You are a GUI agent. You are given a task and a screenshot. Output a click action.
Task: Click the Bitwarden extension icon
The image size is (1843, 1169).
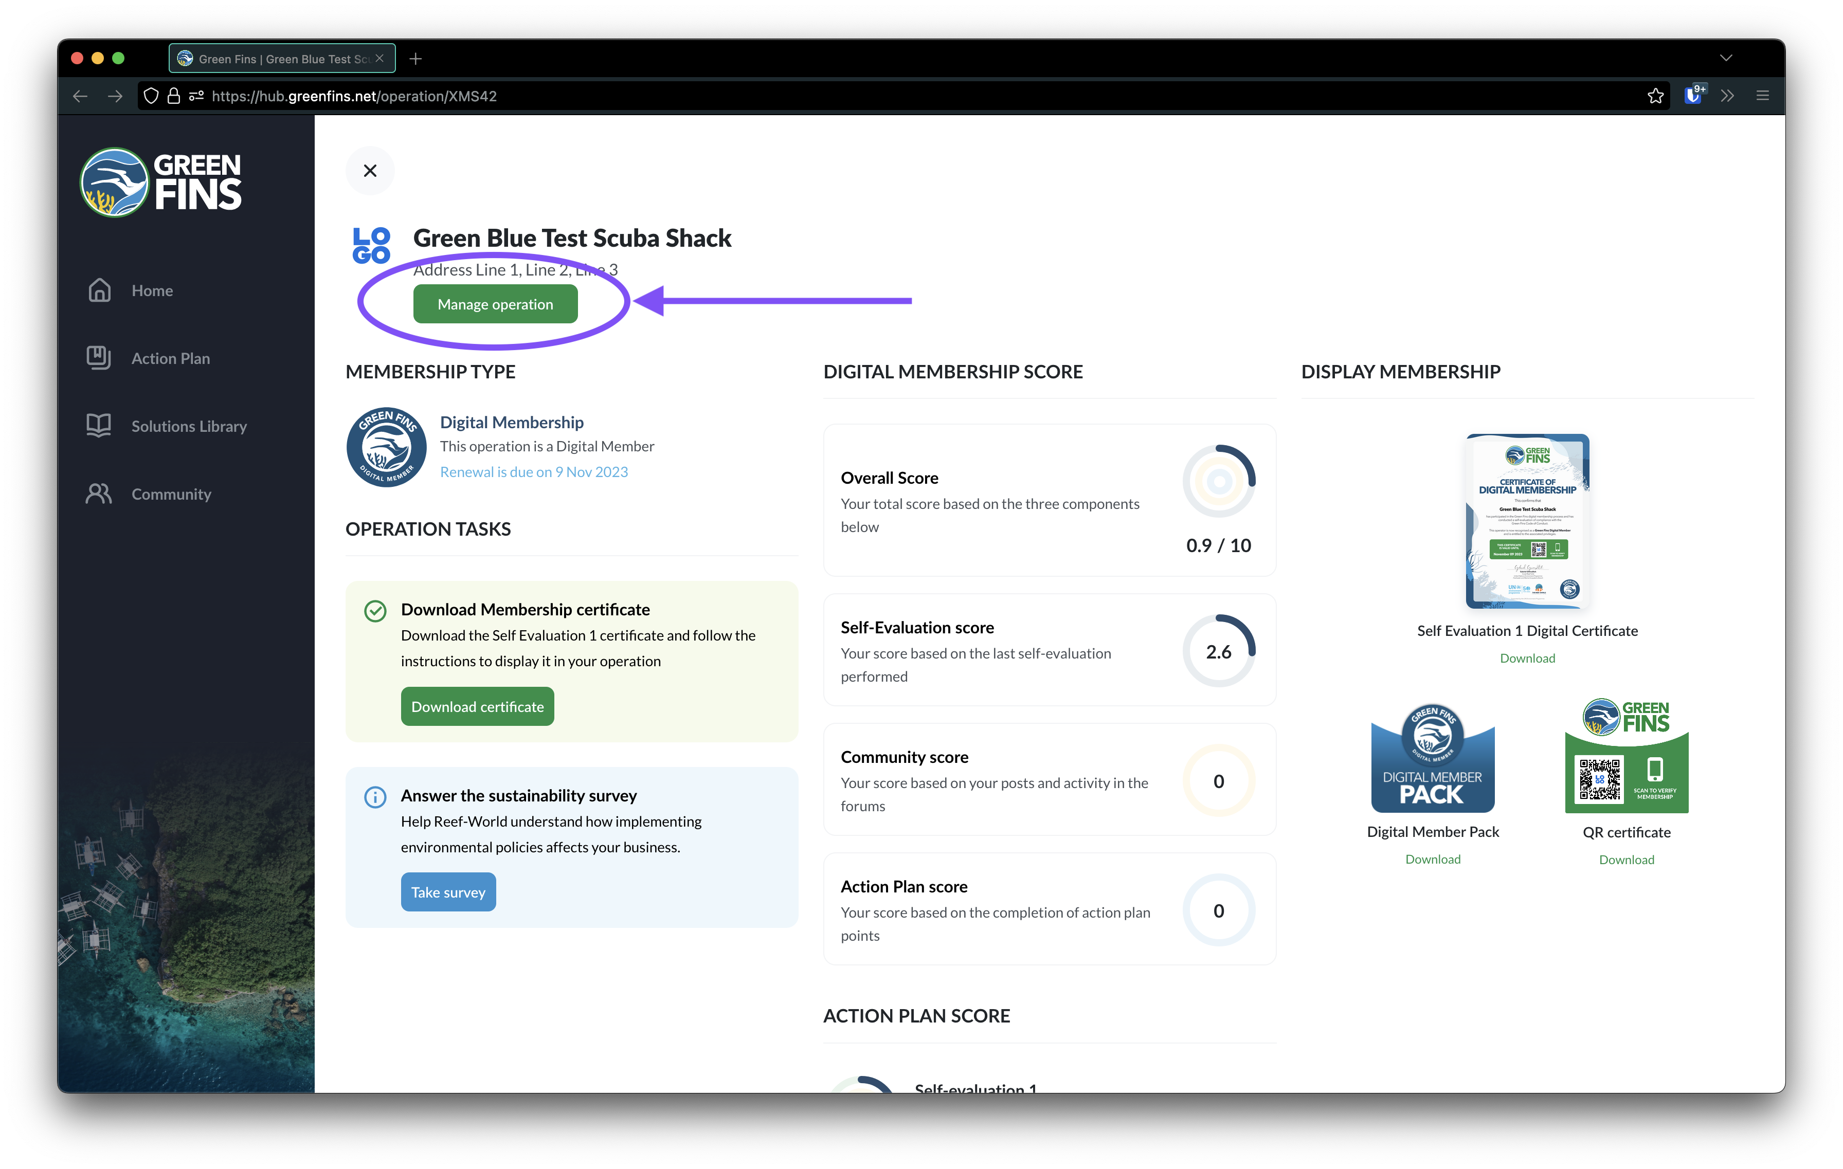click(1693, 96)
